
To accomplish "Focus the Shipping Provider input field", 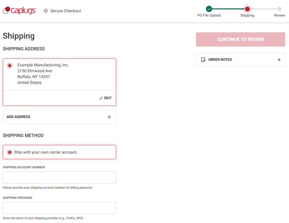I will (x=60, y=208).
